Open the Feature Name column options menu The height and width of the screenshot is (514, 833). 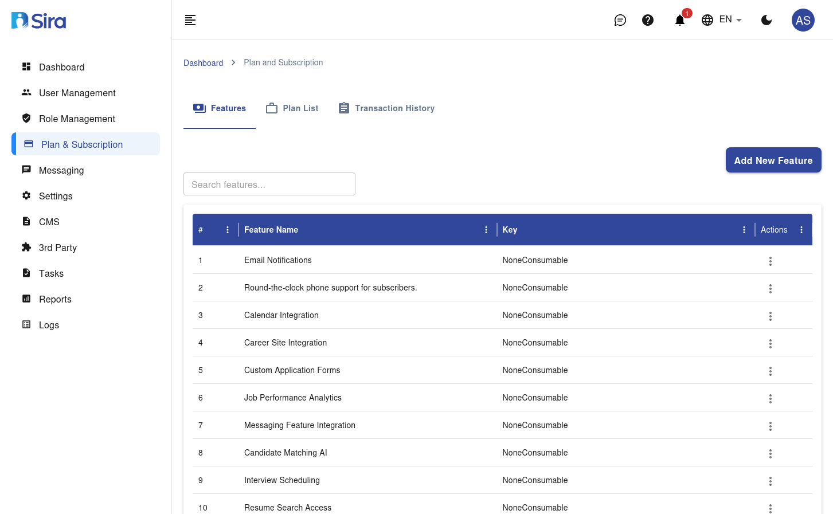pyautogui.click(x=486, y=229)
